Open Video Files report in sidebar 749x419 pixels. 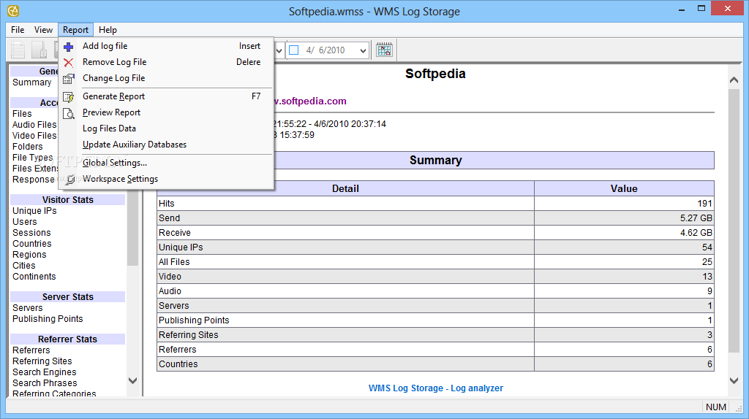click(34, 135)
